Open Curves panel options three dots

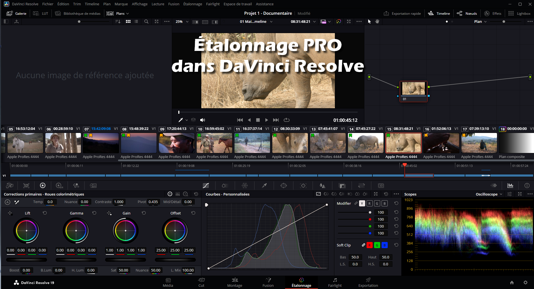point(396,194)
